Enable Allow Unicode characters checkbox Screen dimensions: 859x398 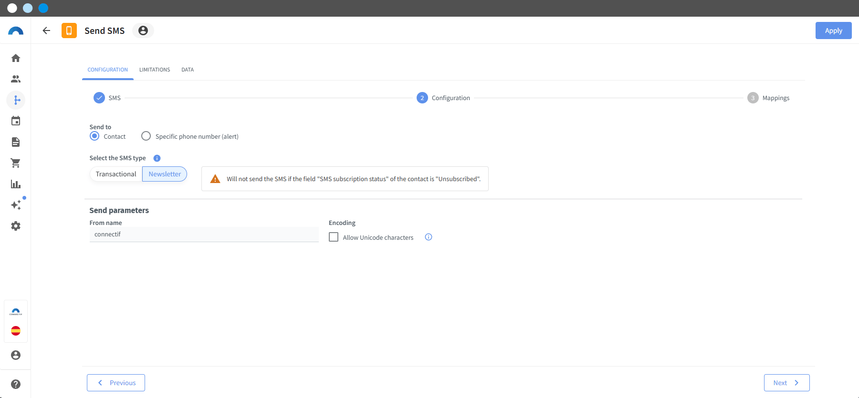click(x=334, y=237)
